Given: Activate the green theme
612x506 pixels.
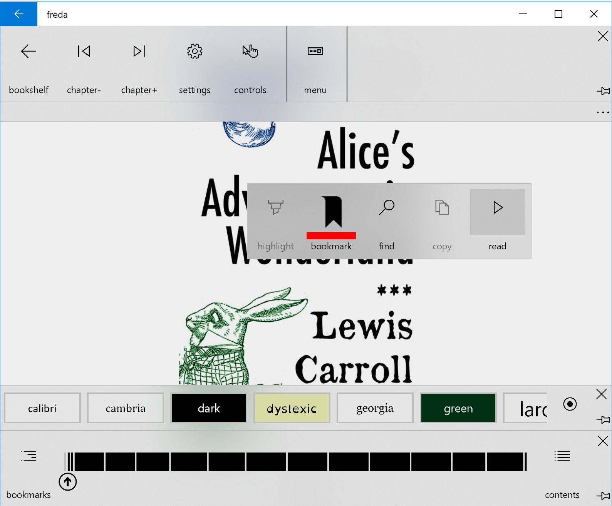Looking at the screenshot, I should [x=458, y=408].
